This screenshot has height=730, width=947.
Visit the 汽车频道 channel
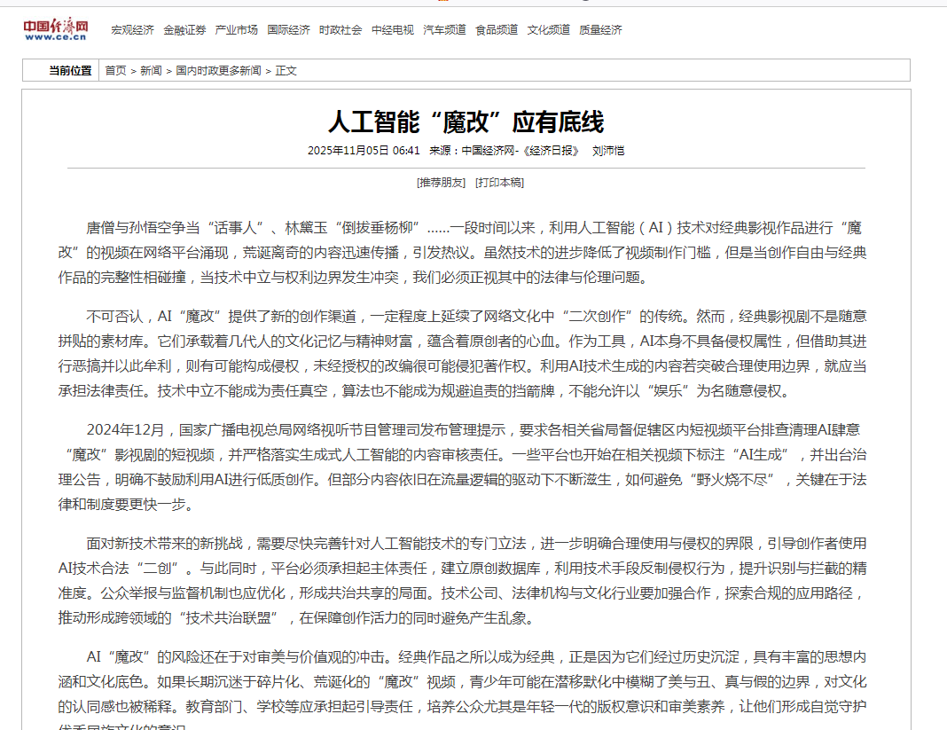tap(444, 30)
